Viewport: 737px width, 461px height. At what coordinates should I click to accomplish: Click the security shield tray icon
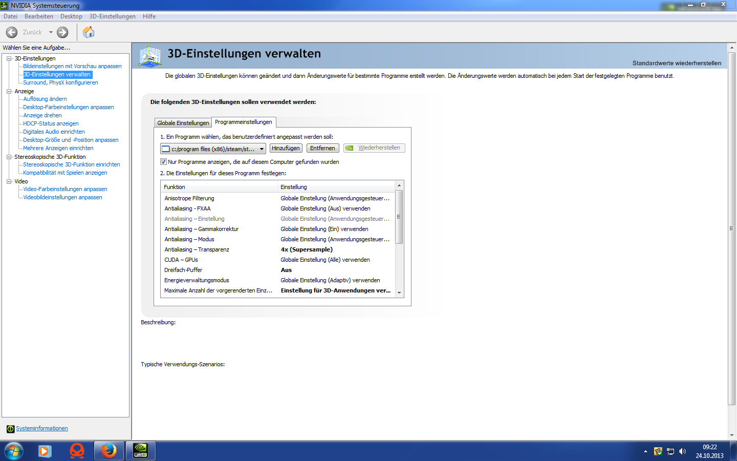[x=658, y=451]
